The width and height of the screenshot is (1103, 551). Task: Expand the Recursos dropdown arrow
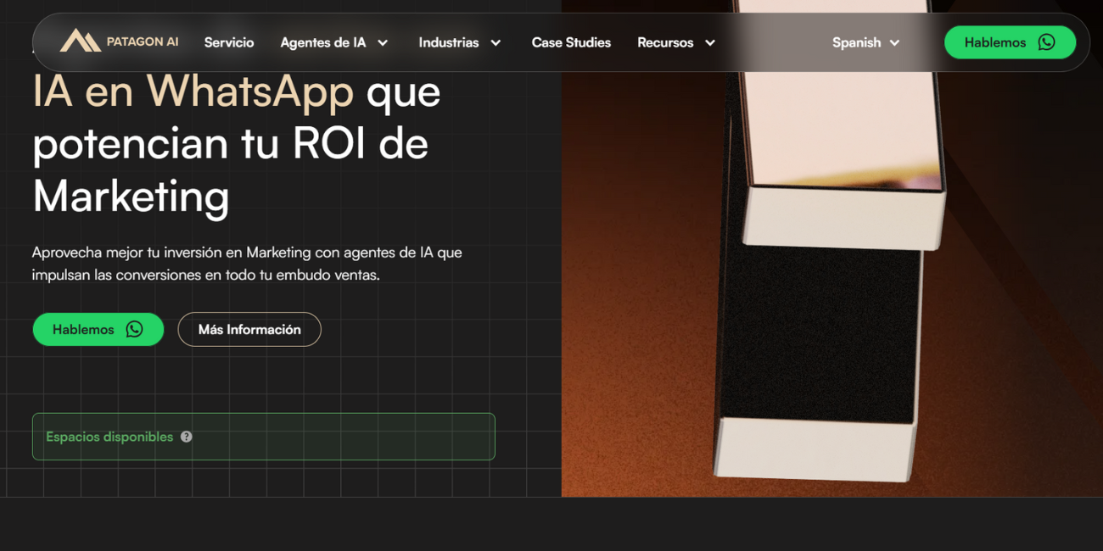click(710, 42)
